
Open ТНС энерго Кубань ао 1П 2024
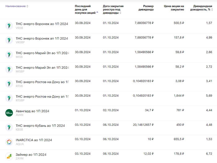[x=40, y=126]
